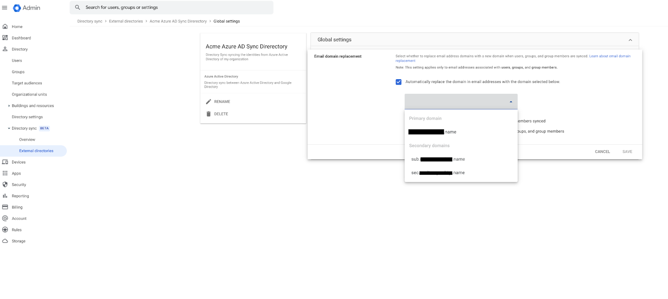Click the Home label in sidebar

[x=17, y=27]
